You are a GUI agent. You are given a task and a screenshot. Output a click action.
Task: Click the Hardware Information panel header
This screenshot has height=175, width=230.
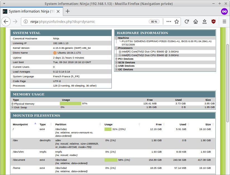[165, 33]
